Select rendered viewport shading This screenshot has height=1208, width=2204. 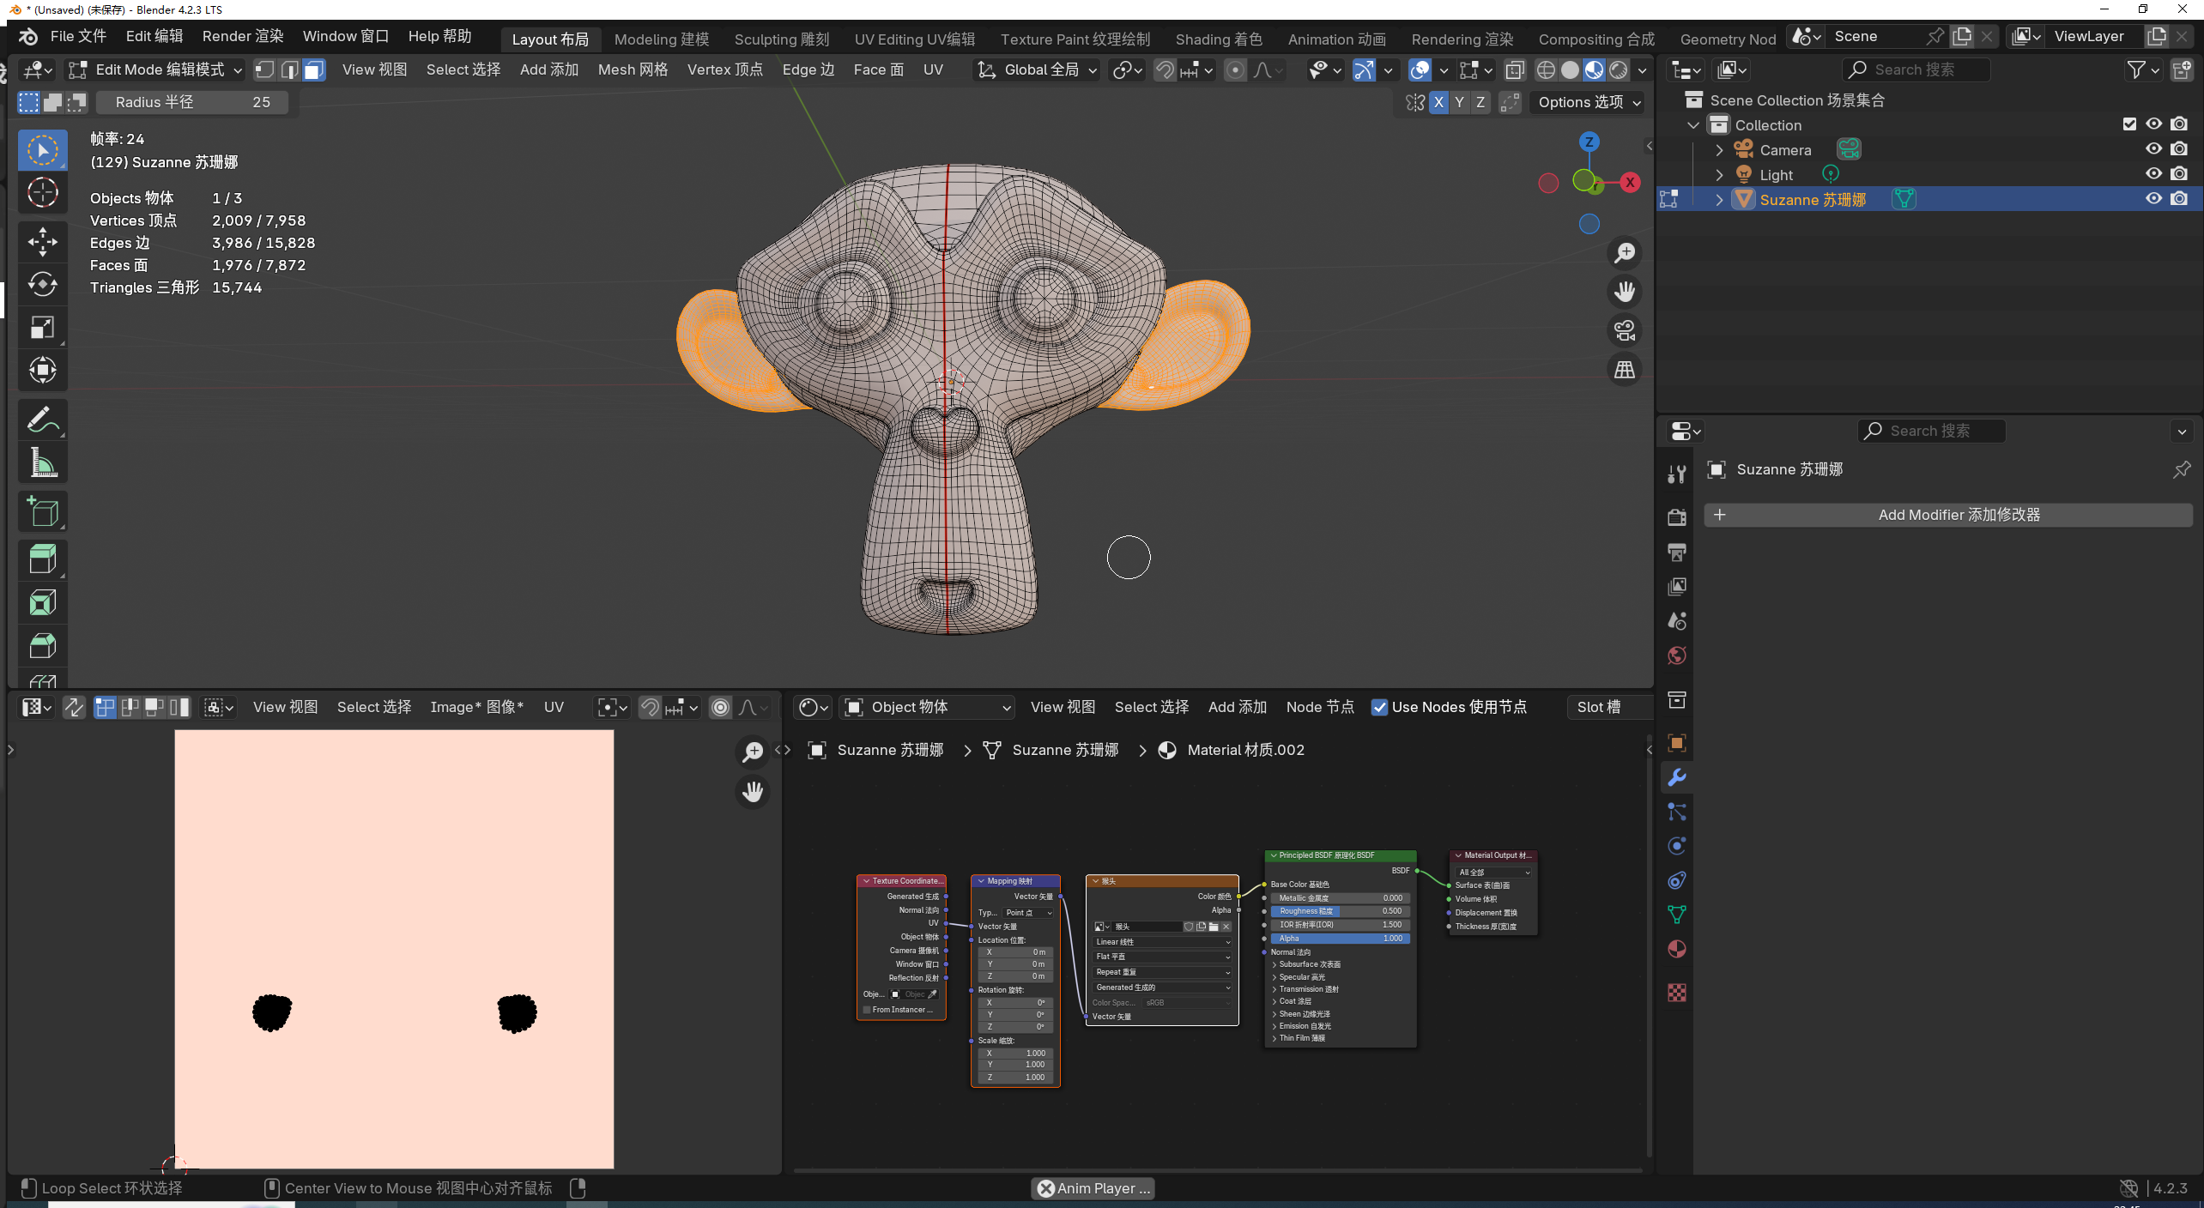1618,69
